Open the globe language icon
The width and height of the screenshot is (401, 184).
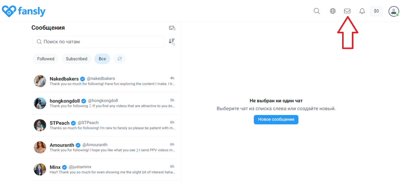333,11
